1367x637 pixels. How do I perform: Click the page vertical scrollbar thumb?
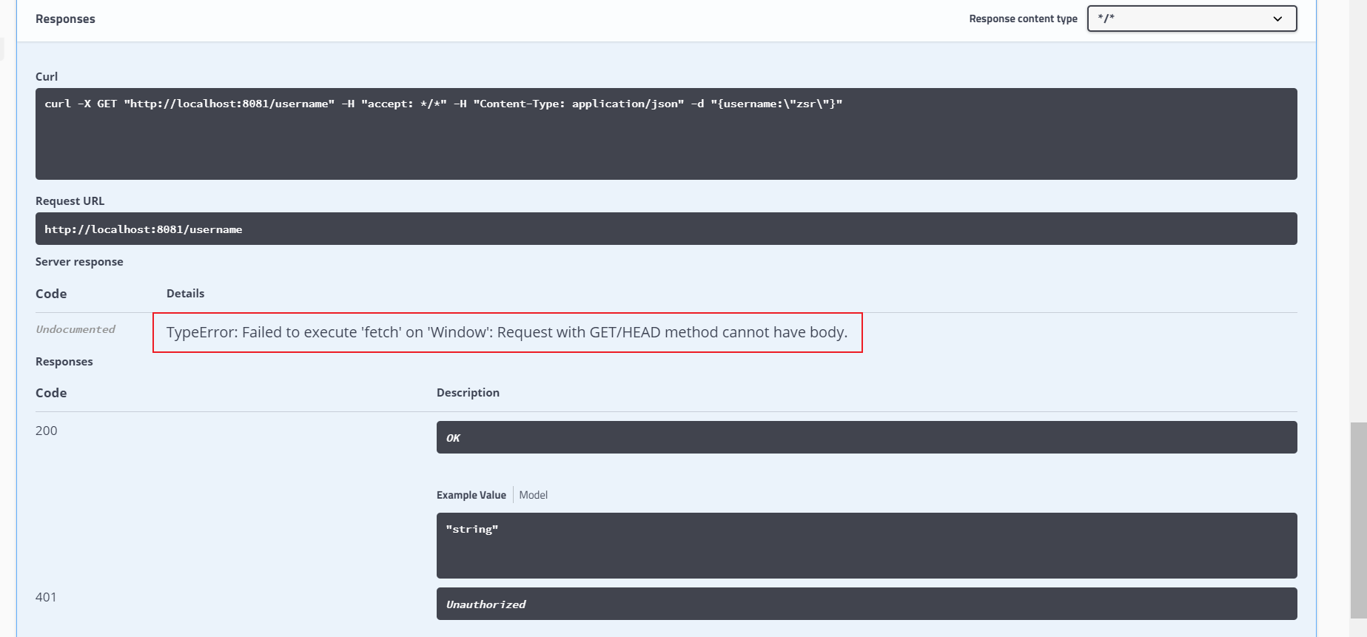(1358, 520)
